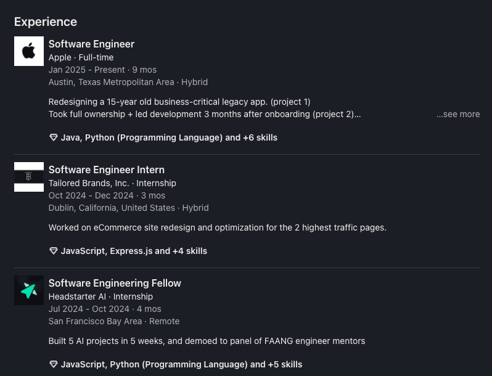The height and width of the screenshot is (376, 492).
Task: Click the Apple company logo
Action: pos(29,51)
